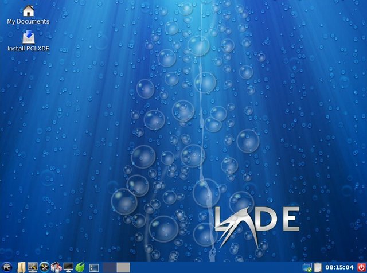Viewport: 367px width, 273px height.
Task: Open the monitor with tools configuration icon
Action: tap(33, 267)
